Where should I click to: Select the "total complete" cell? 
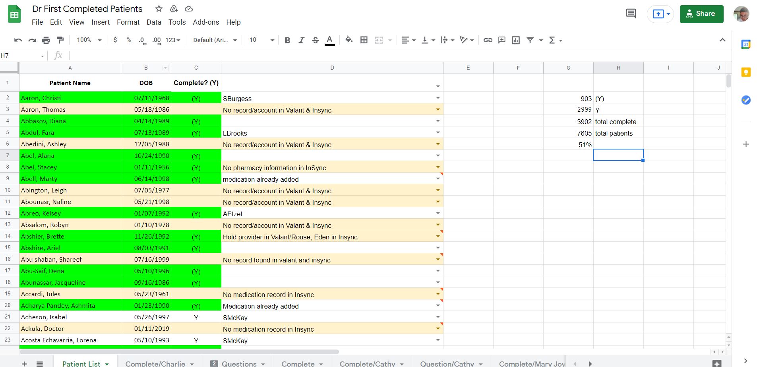click(618, 122)
